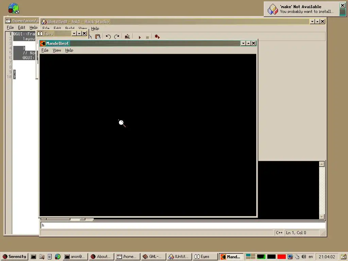Open the Eyes window menu down-arrow

74,34
